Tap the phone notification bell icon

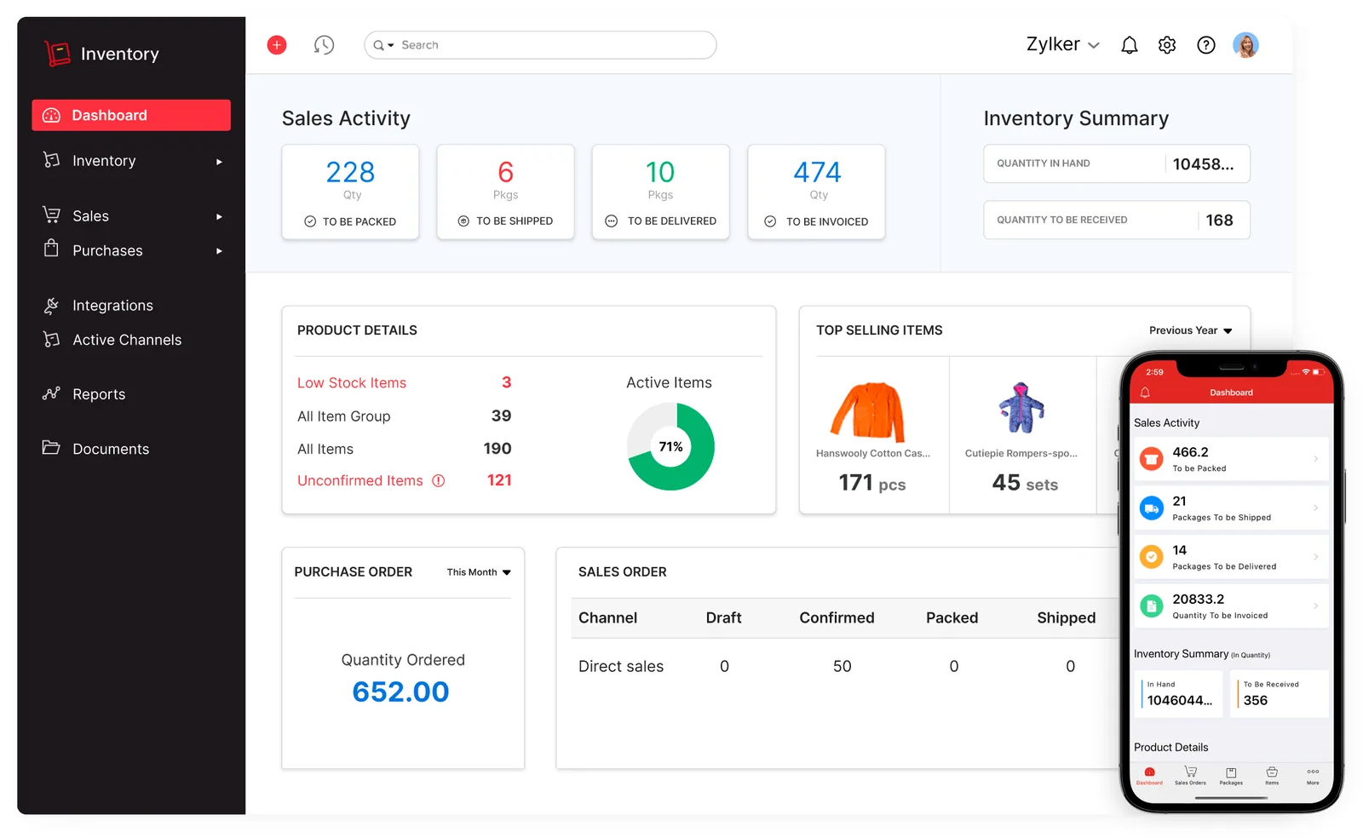pyautogui.click(x=1146, y=393)
